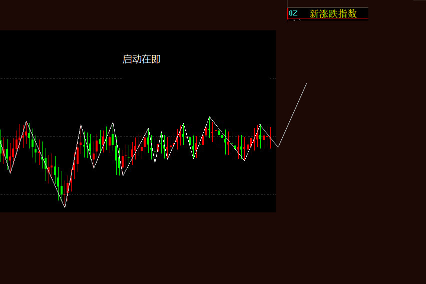This screenshot has width=426, height=284.
Task: Click the bottom turning point where the projection starts rising
Action: click(278, 147)
